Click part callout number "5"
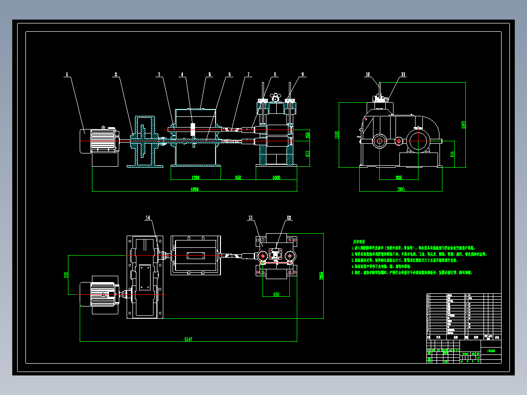Screen dimensions: 527x395 click(x=210, y=74)
